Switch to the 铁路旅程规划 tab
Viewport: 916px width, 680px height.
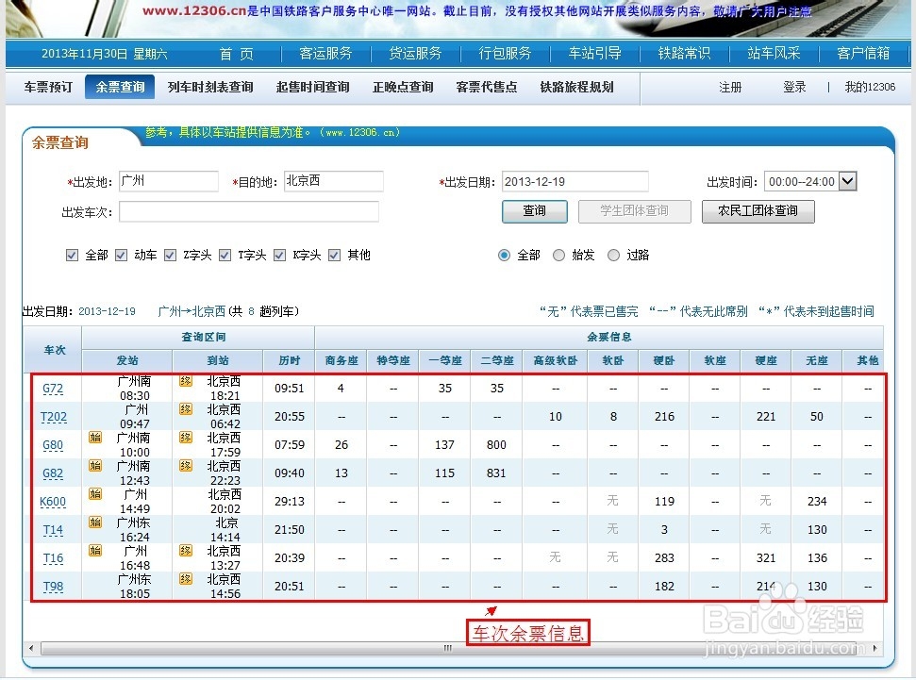576,87
